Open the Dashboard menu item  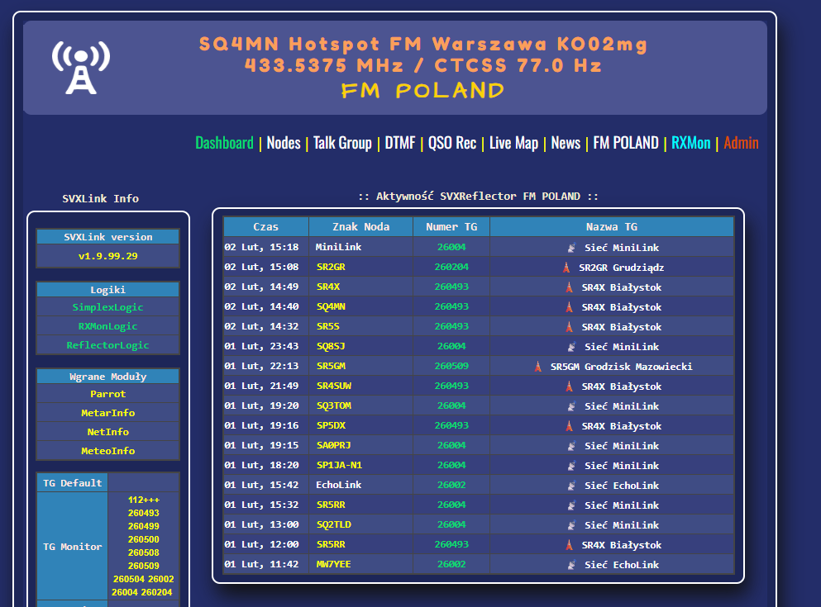coord(224,143)
